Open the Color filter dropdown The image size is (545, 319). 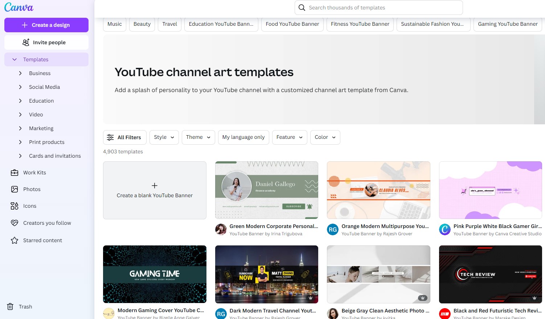coord(325,137)
